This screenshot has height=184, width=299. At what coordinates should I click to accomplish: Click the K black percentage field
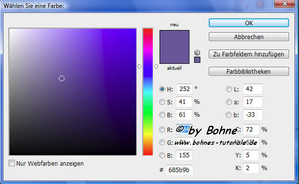pyautogui.click(x=251, y=168)
